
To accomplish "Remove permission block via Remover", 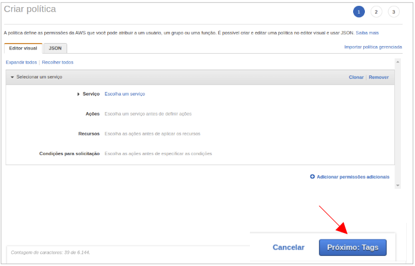I will point(378,77).
